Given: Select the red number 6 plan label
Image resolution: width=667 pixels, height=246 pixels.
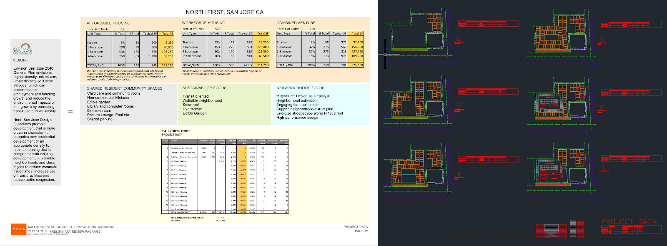Looking at the screenshot, I should (459, 39).
